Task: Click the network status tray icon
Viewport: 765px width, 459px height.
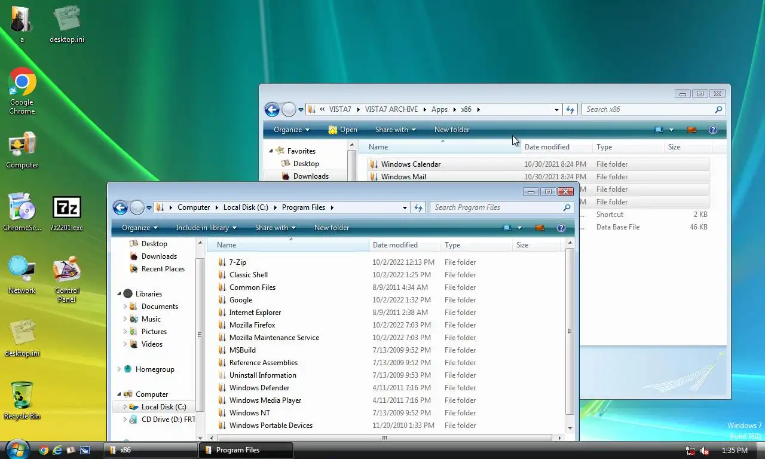Action: (x=690, y=451)
